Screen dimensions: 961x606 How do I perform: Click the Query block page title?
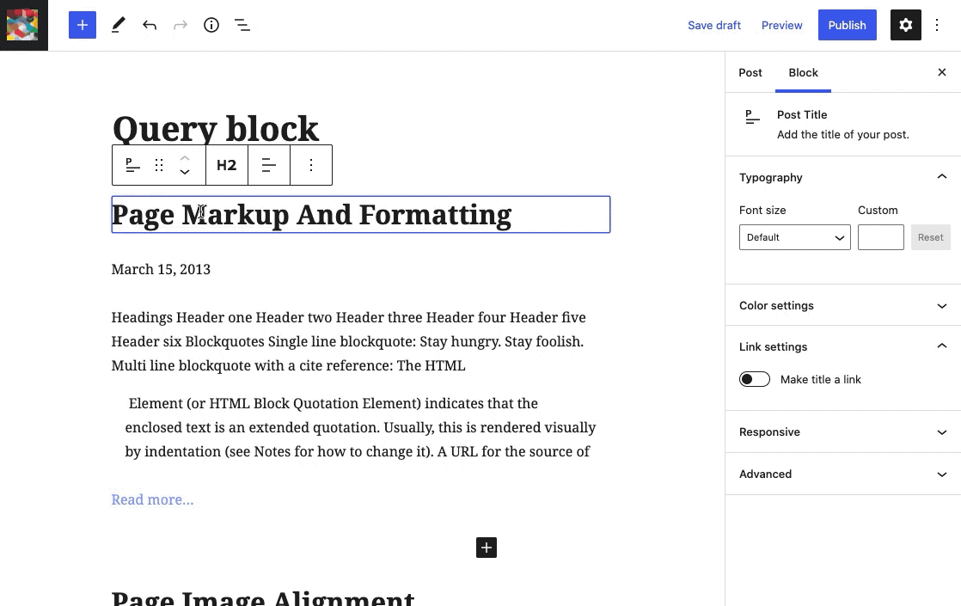pos(215,128)
